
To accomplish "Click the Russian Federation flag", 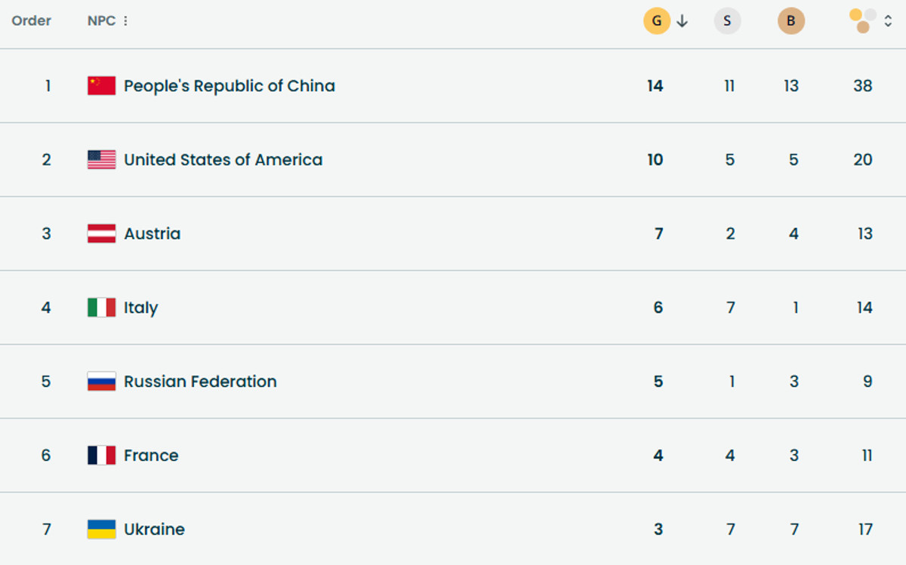I will pos(101,382).
